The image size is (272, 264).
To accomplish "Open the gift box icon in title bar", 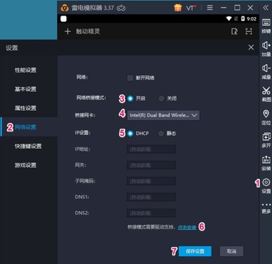I will coord(178,7).
